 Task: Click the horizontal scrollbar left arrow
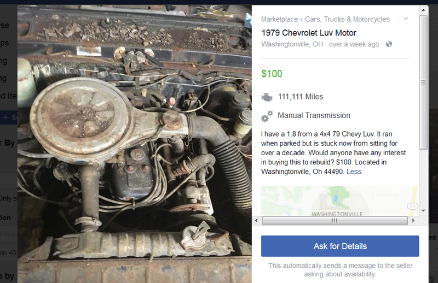(256, 221)
